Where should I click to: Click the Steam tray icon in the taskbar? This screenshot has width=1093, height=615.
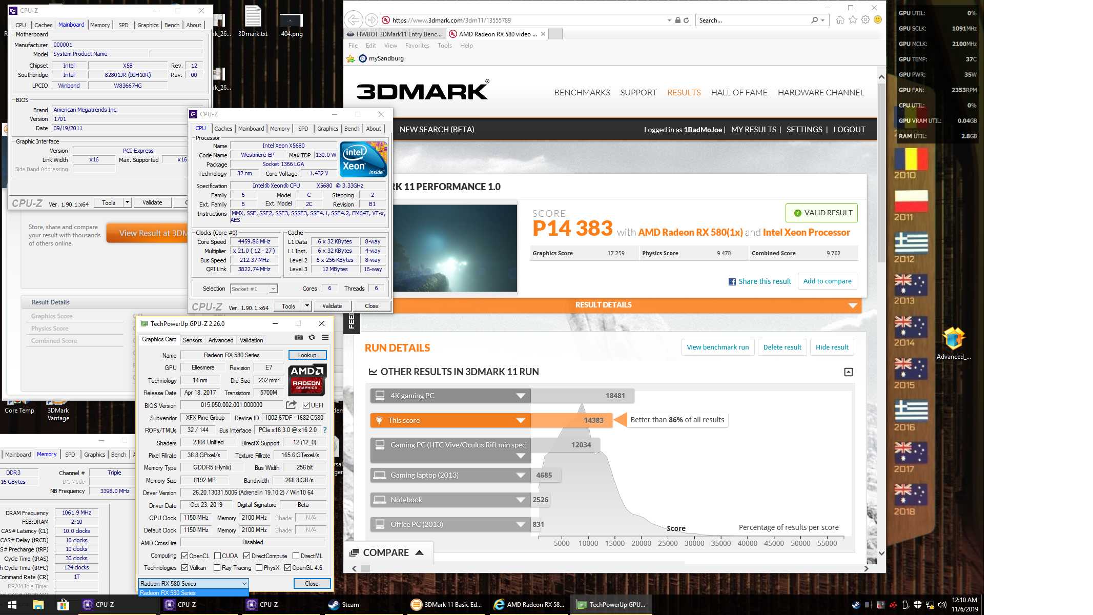pos(856,605)
